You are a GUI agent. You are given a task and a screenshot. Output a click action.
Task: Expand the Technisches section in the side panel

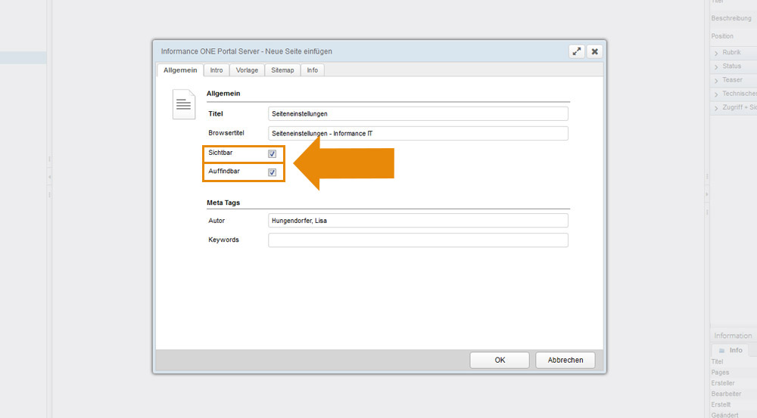point(734,94)
